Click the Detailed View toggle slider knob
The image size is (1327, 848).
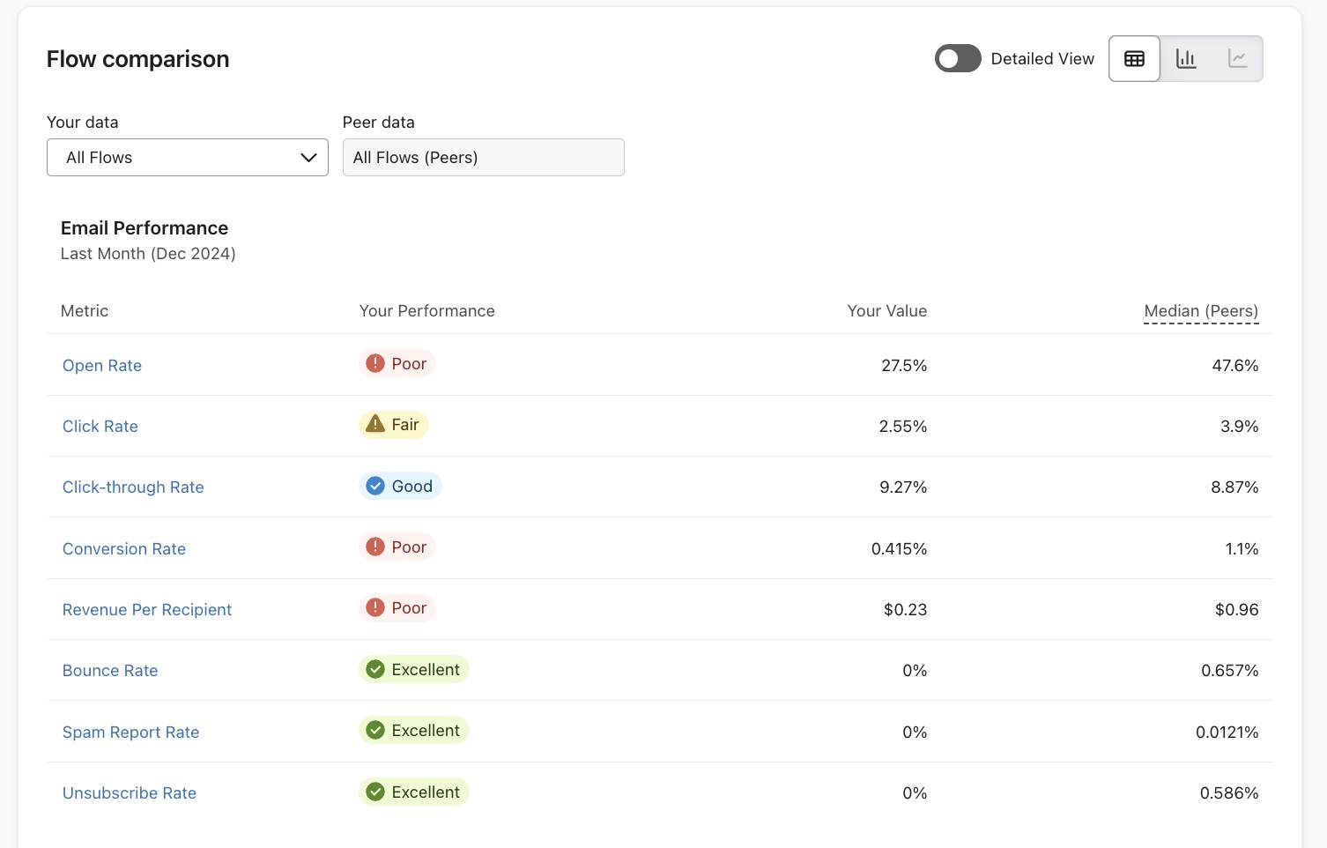point(948,58)
